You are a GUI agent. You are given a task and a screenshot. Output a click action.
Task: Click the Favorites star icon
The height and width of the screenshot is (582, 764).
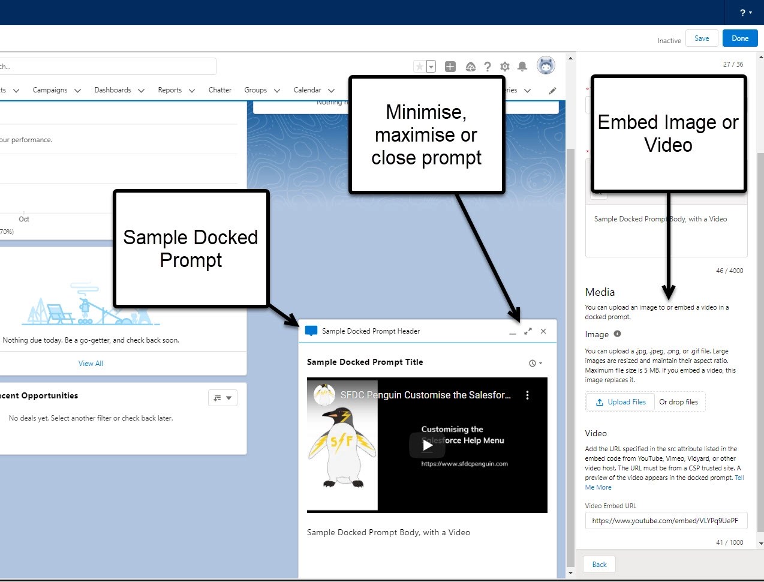[420, 67]
